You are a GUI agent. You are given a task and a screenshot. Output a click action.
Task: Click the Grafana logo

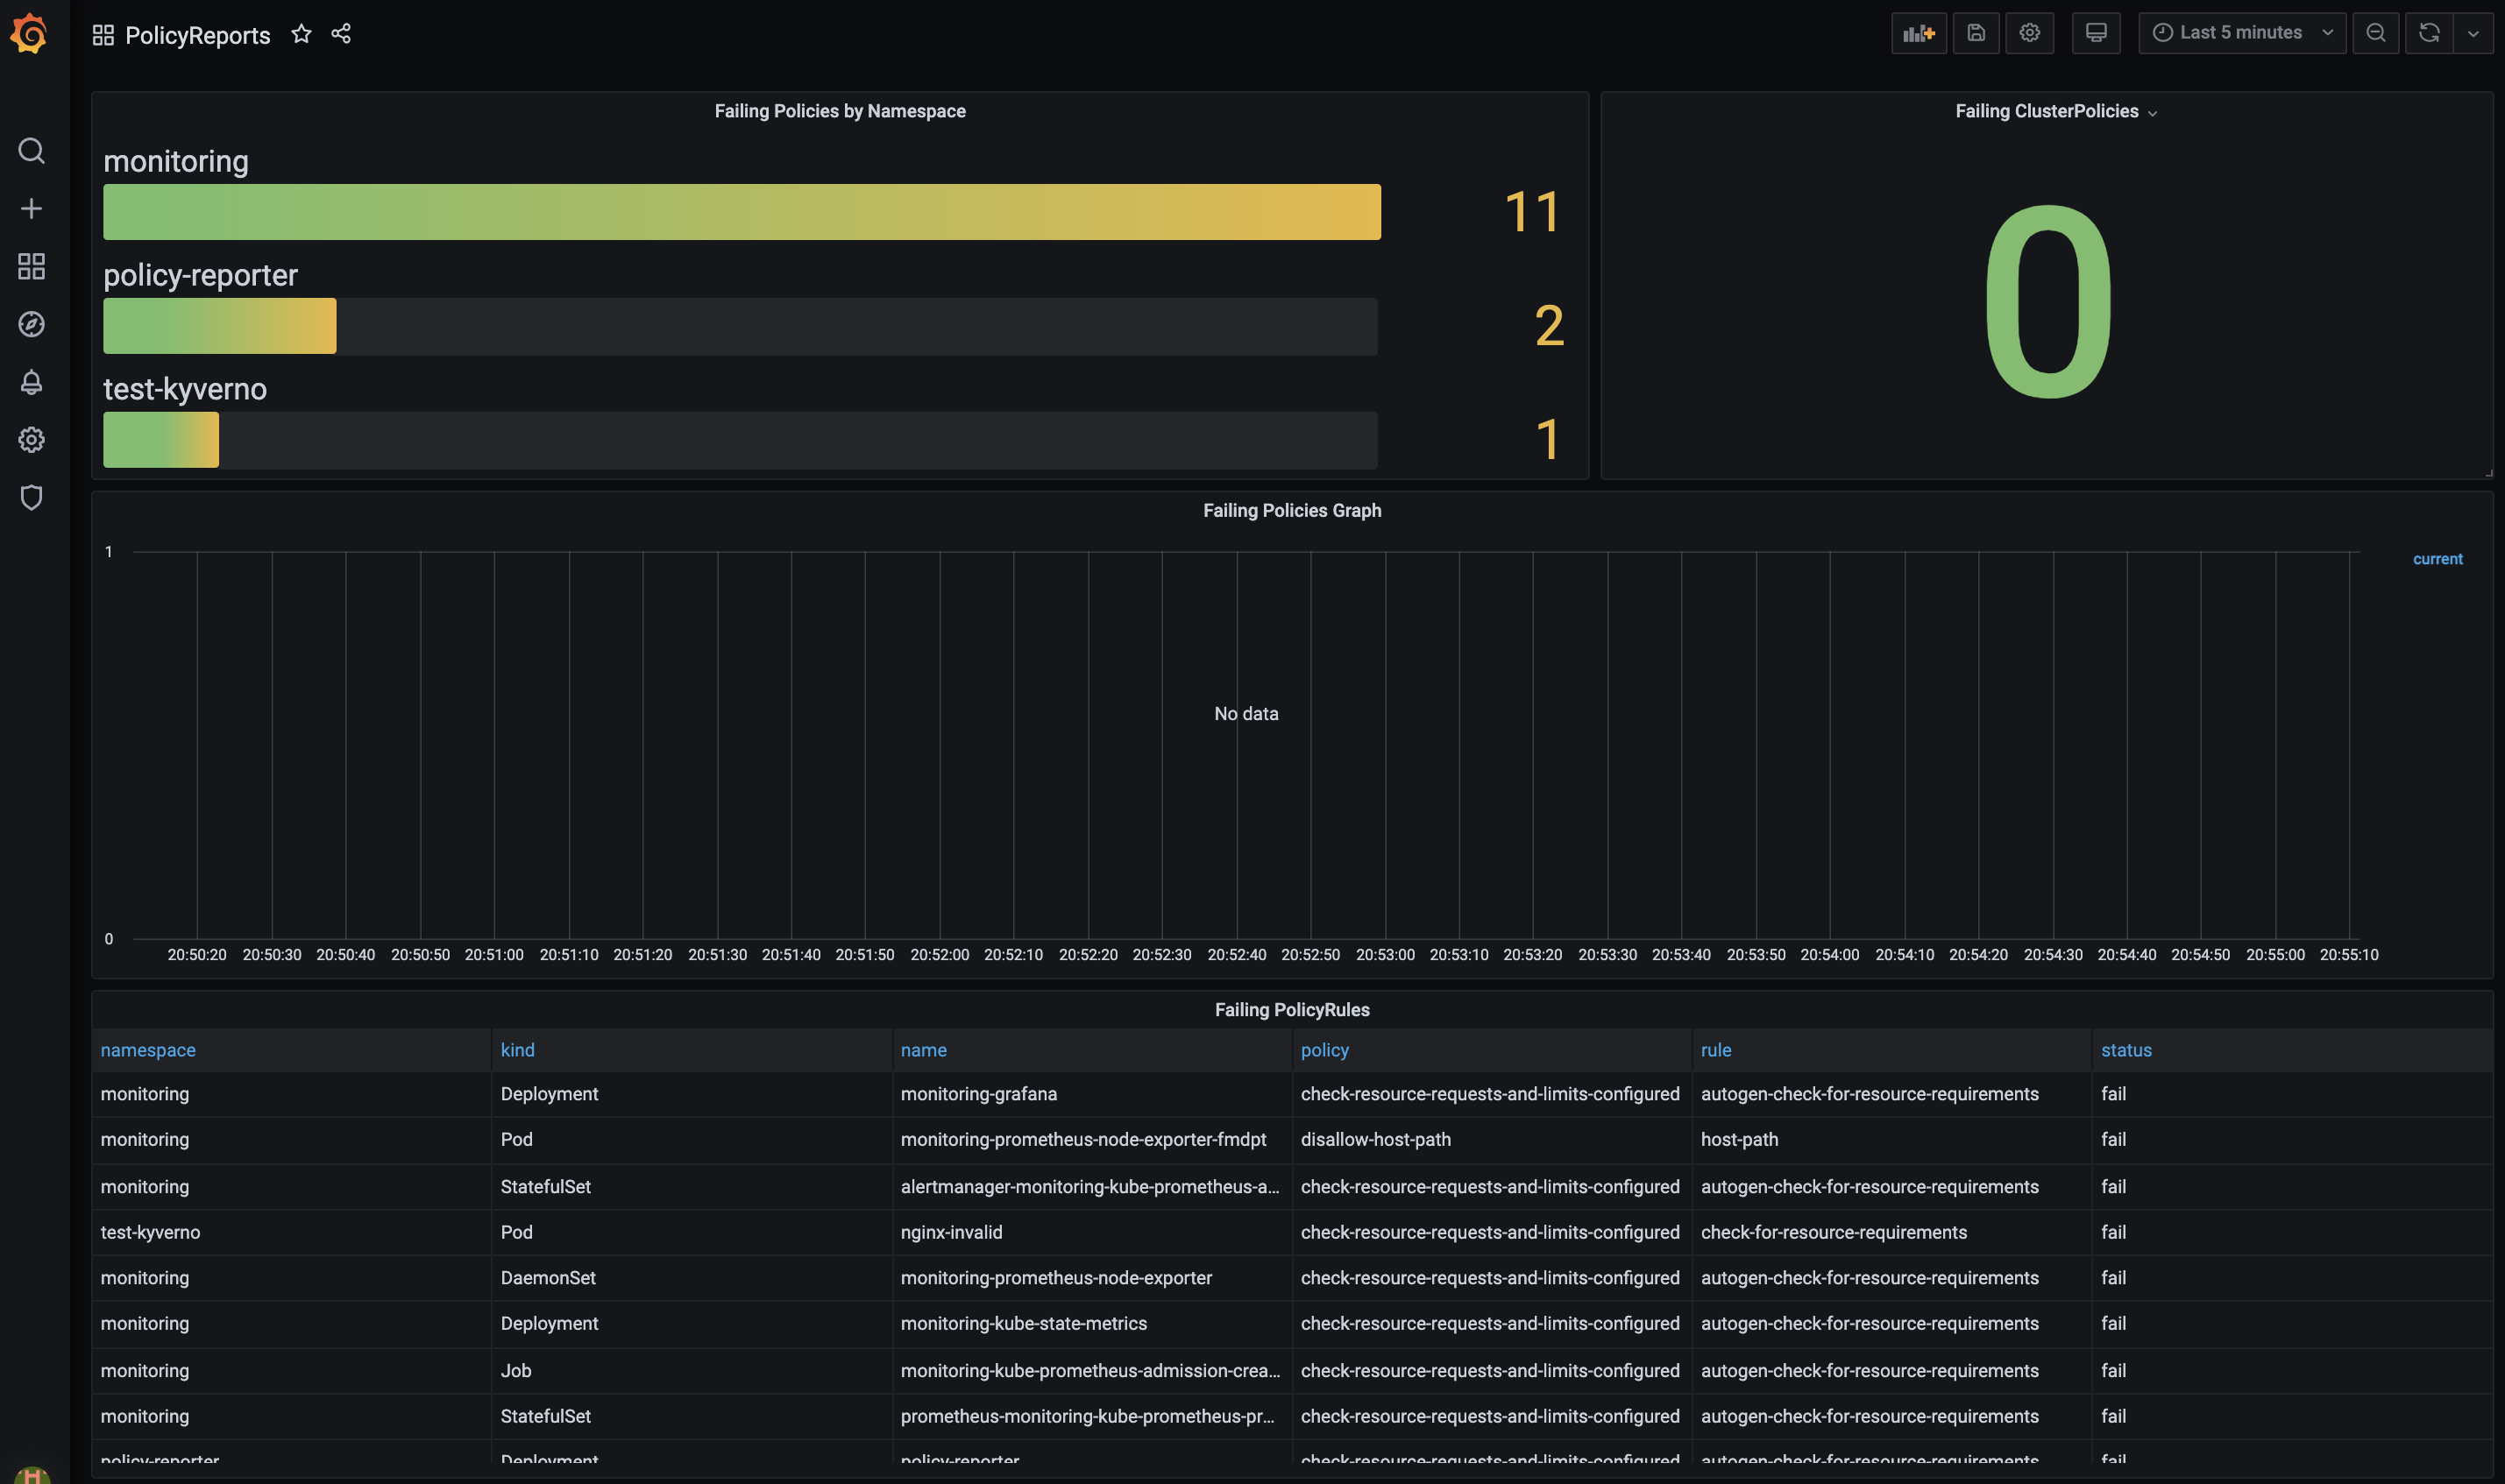[30, 33]
